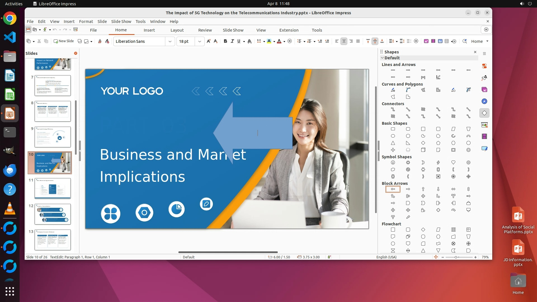Screen dimensions: 537x302
Task: Toggle center horizontal alignment
Action: (x=344, y=41)
